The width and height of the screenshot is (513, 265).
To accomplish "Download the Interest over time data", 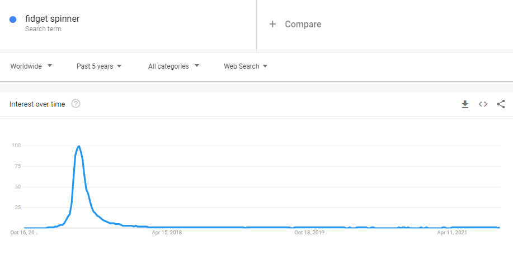I will click(464, 104).
